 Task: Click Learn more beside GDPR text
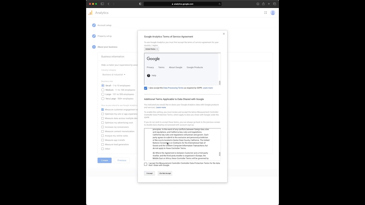tap(208, 88)
